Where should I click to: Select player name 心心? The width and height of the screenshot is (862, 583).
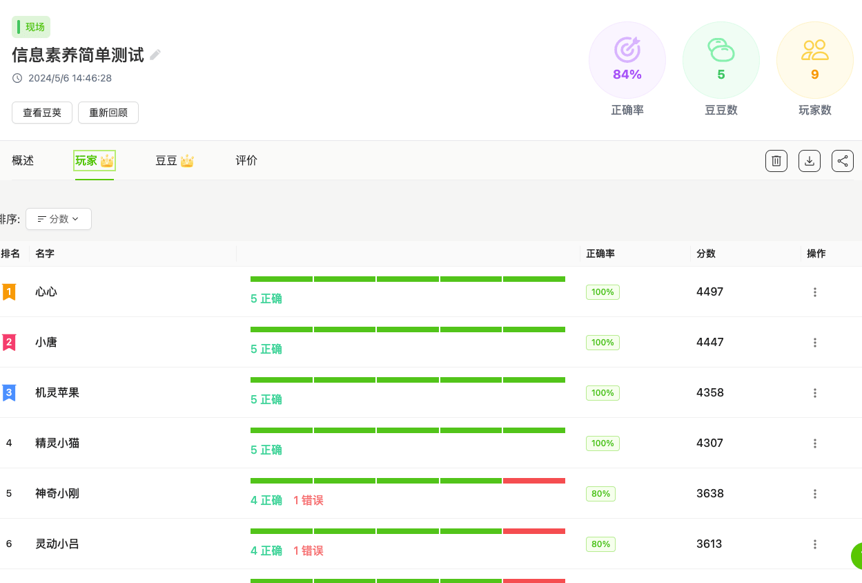coord(46,292)
